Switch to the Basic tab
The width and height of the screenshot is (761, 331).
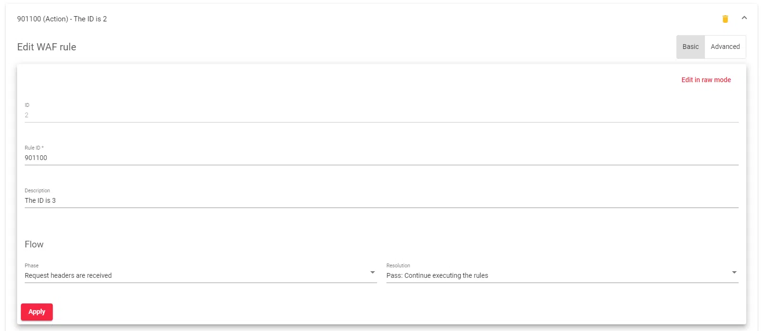pyautogui.click(x=690, y=47)
